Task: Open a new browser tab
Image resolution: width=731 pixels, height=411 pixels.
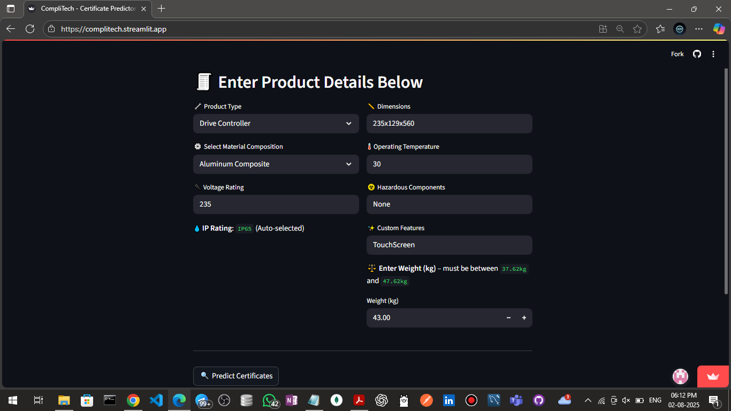Action: point(162,9)
